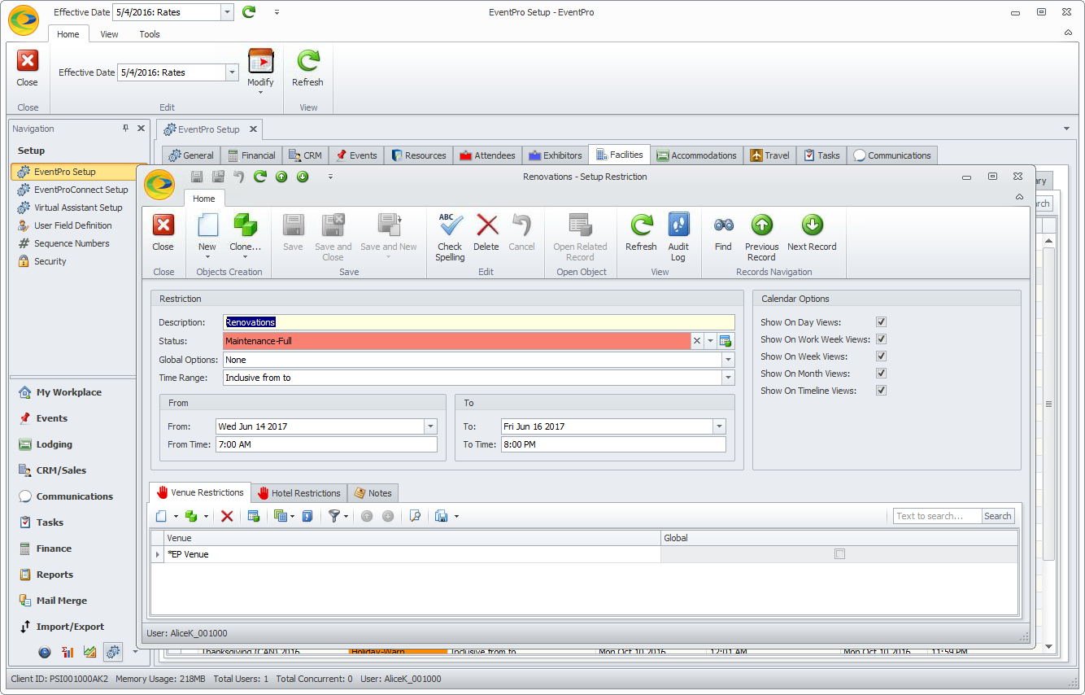1085x695 pixels.
Task: Click the export save icon in venue toolbar
Action: 442,516
